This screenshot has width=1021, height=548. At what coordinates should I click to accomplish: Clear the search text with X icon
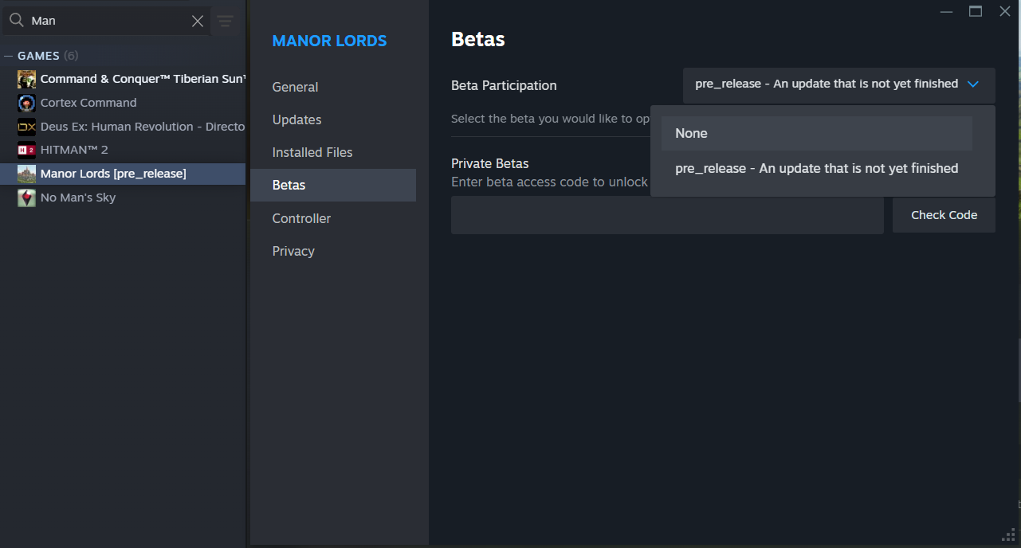point(198,22)
